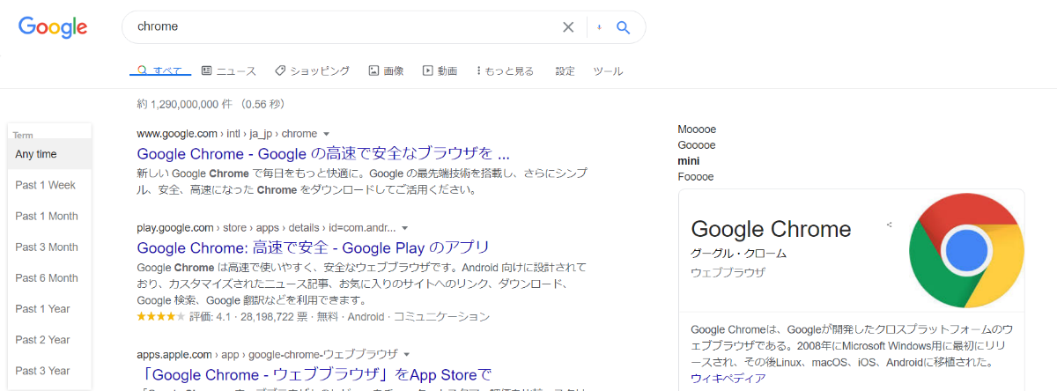The image size is (1057, 391).
Task: Click the apps.apple.com › app breadcrumb
Action: [x=267, y=354]
